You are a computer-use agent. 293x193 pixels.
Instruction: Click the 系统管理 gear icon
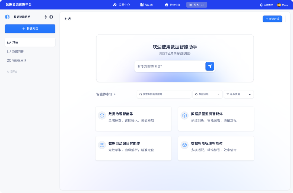pyautogui.click(x=261, y=5)
